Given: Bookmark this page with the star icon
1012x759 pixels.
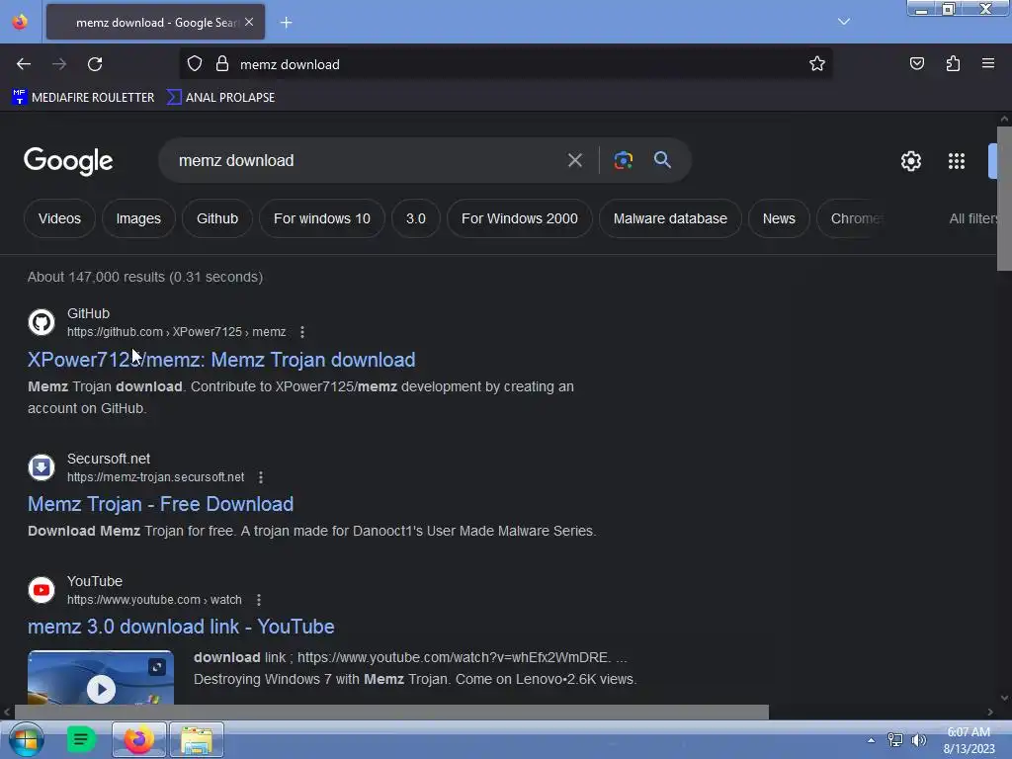Looking at the screenshot, I should point(817,64).
